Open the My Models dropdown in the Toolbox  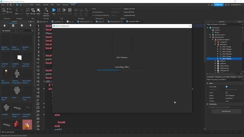coord(9,31)
